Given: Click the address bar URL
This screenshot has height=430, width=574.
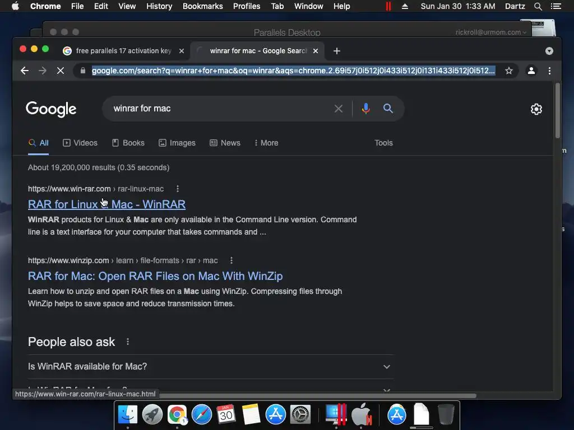Looking at the screenshot, I should (293, 71).
